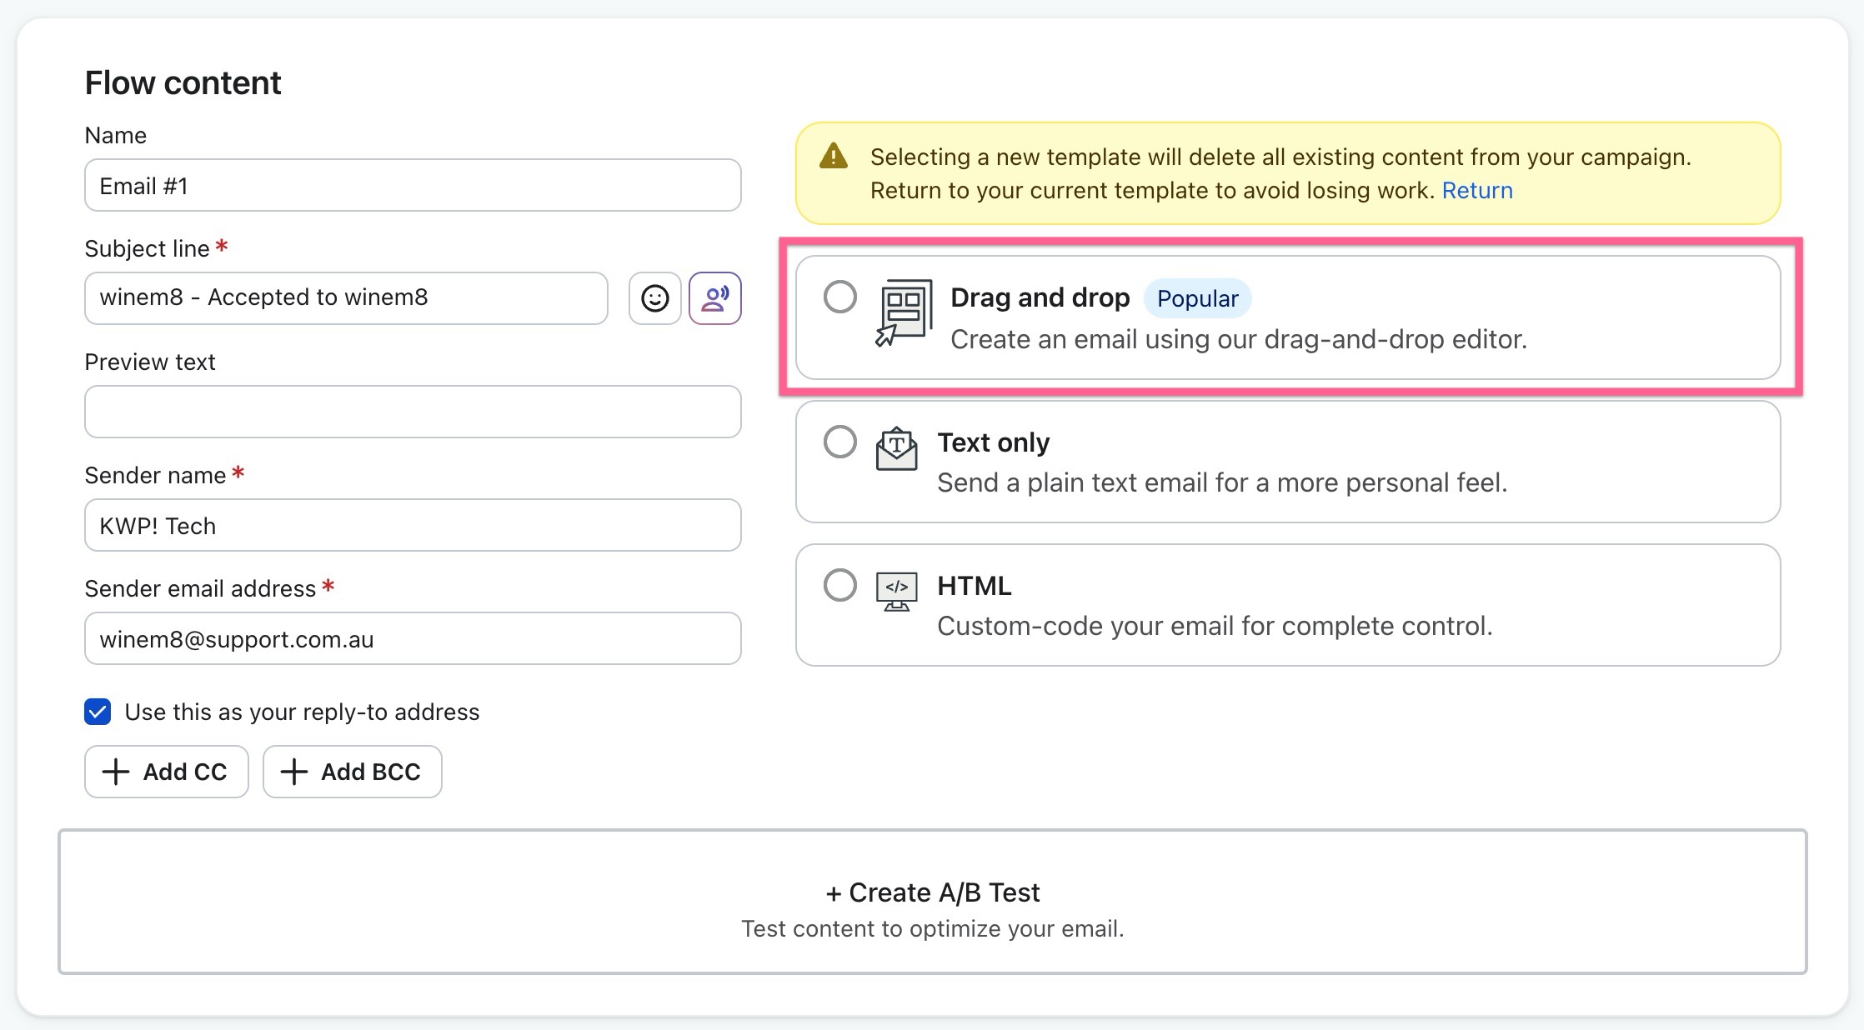
Task: Click the Sender email address field
Action: click(x=413, y=638)
